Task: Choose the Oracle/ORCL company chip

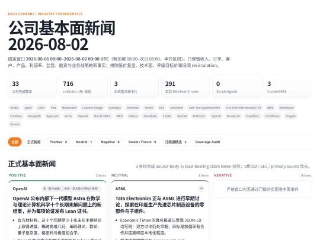Action: (103, 116)
